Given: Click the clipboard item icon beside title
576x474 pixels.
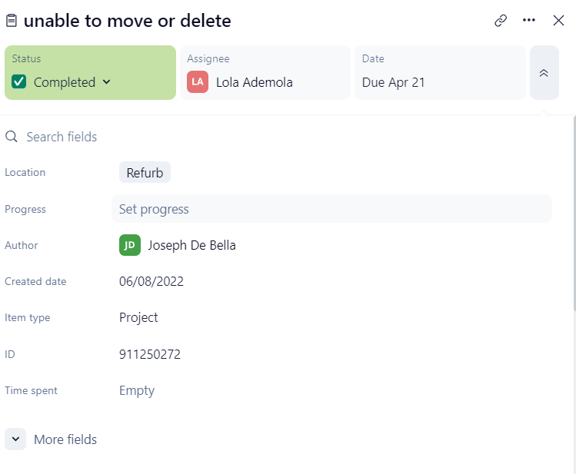Looking at the screenshot, I should (x=12, y=21).
